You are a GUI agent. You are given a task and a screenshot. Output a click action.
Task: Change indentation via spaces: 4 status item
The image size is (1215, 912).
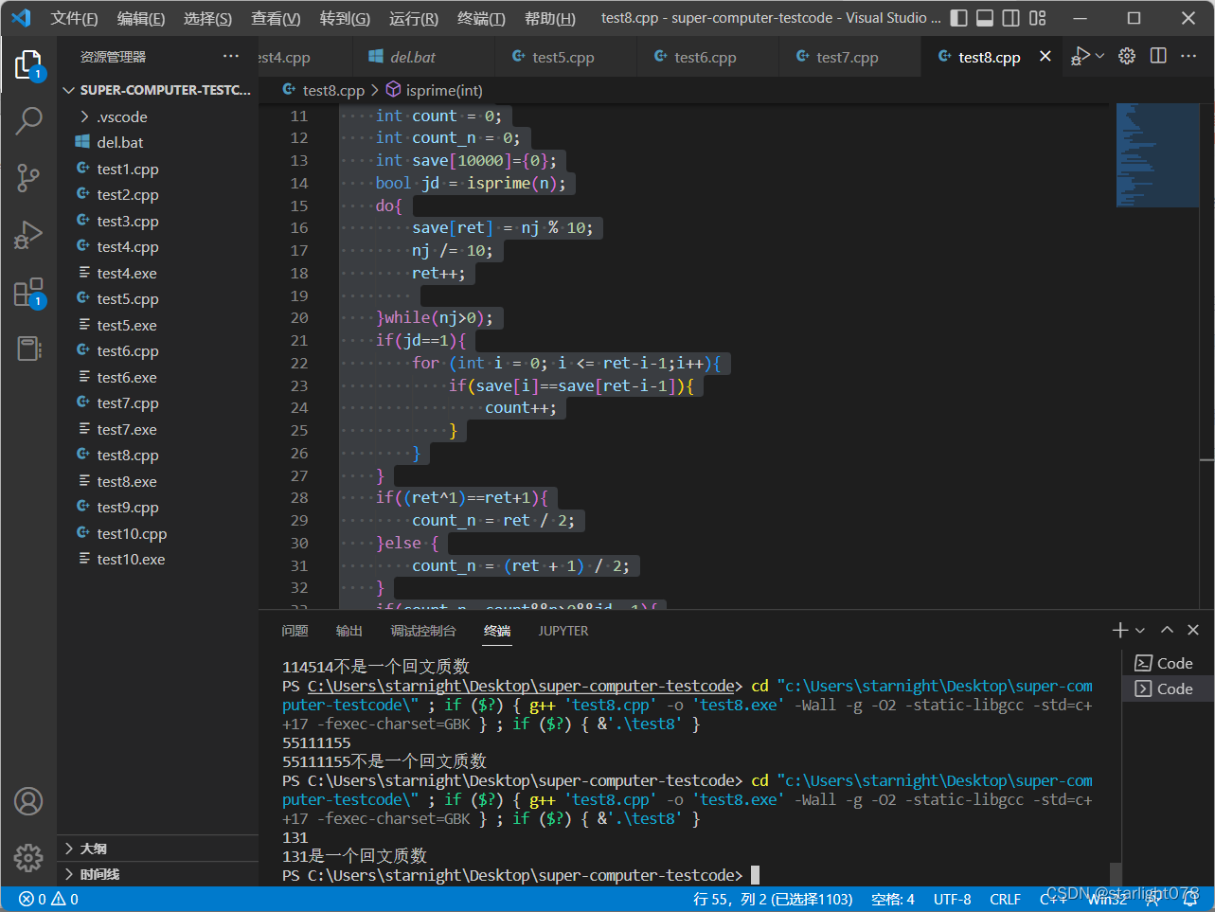893,899
